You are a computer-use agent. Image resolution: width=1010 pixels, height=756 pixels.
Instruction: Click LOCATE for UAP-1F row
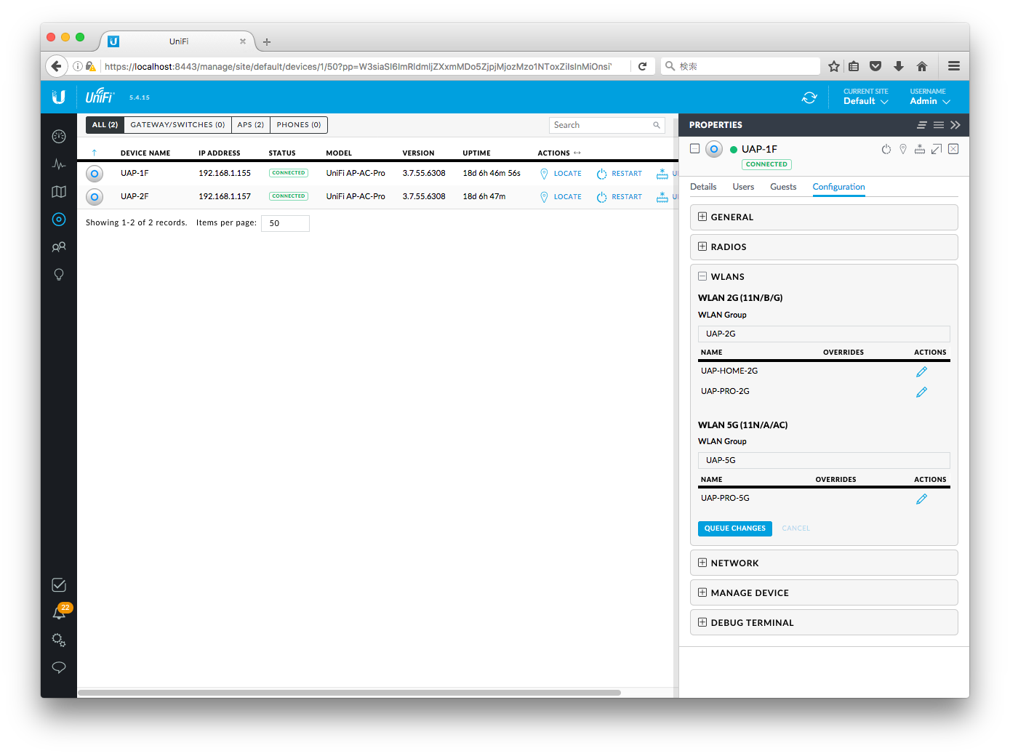(561, 174)
